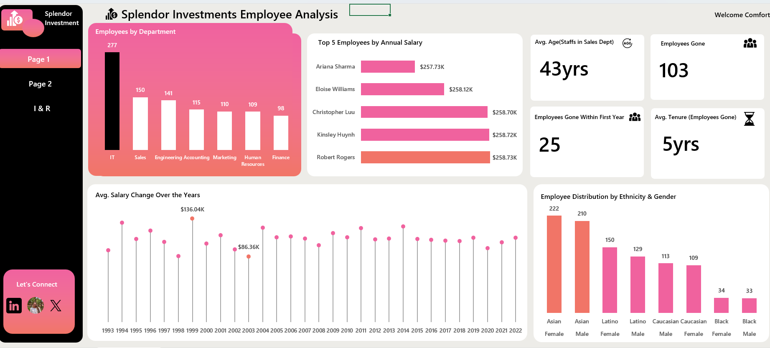
Task: Click the Caucasian Male bar
Action: 666,288
